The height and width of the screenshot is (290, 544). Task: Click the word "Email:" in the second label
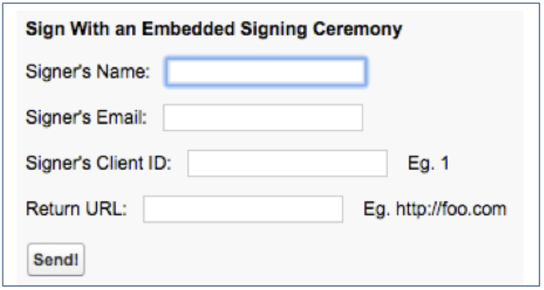122,117
